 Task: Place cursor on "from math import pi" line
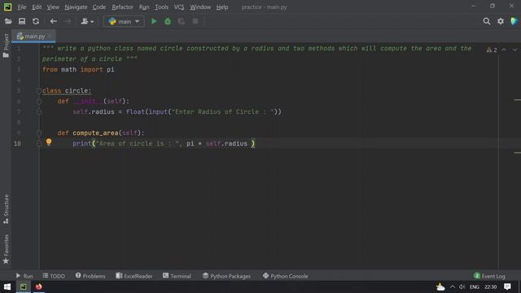78,69
